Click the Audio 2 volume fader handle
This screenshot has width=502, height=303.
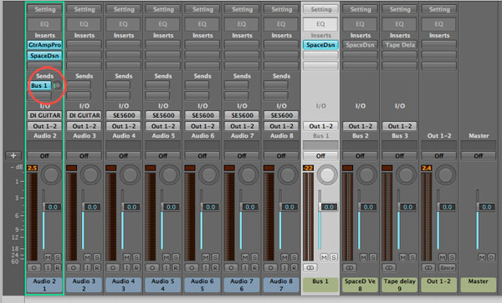(51, 207)
